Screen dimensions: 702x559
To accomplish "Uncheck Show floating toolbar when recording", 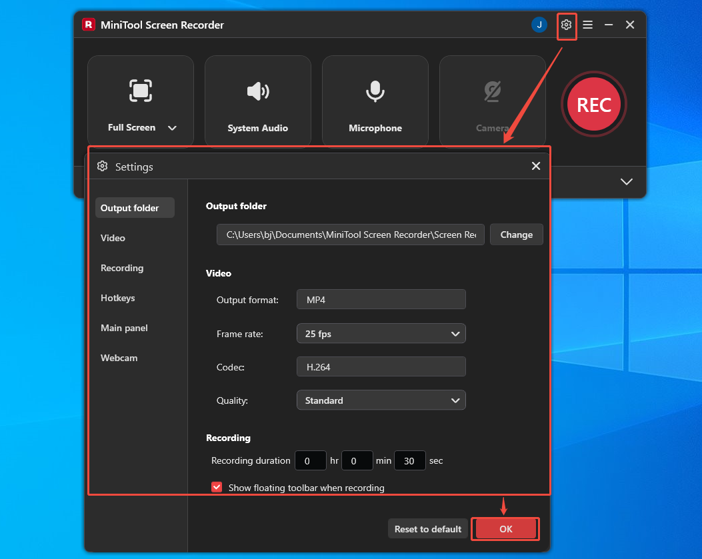I will [217, 487].
